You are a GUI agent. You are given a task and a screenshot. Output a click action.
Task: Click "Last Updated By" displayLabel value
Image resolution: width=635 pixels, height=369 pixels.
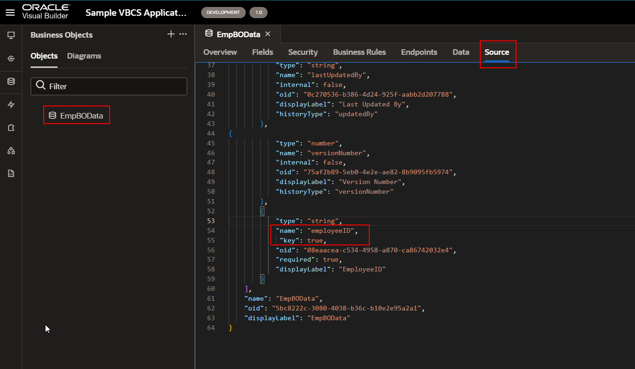pos(372,104)
